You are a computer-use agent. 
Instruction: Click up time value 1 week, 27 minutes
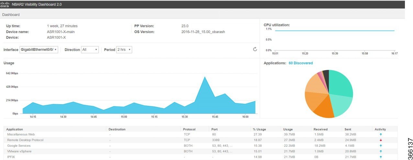click(x=62, y=26)
